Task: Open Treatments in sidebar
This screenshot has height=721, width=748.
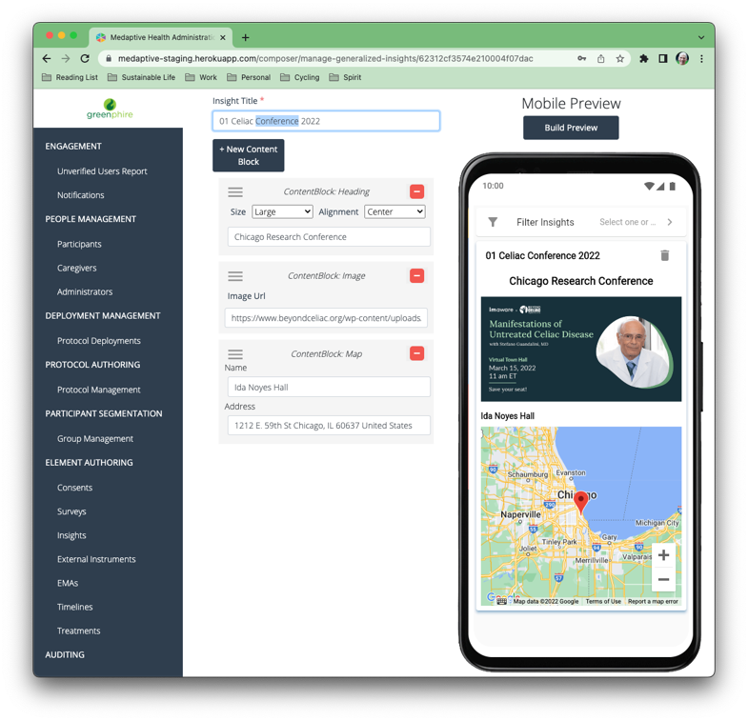Action: [x=79, y=631]
